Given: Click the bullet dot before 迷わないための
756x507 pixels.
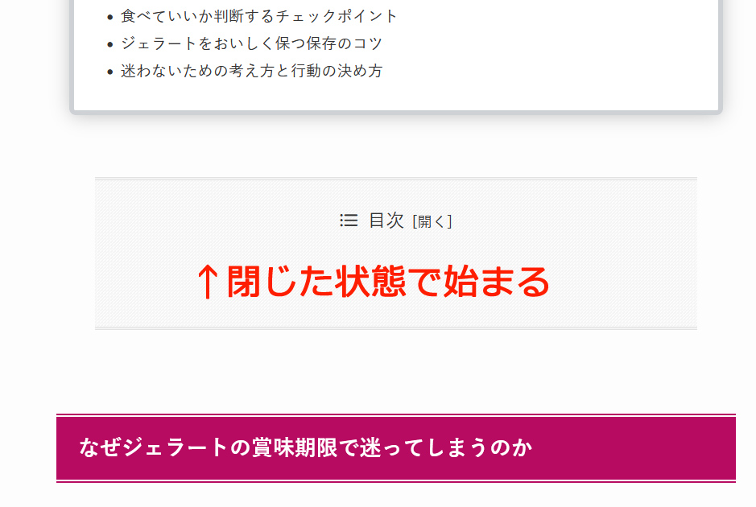Looking at the screenshot, I should coord(110,72).
